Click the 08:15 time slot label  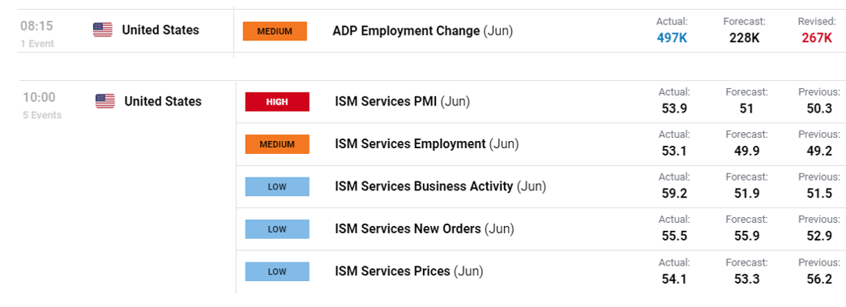click(38, 26)
